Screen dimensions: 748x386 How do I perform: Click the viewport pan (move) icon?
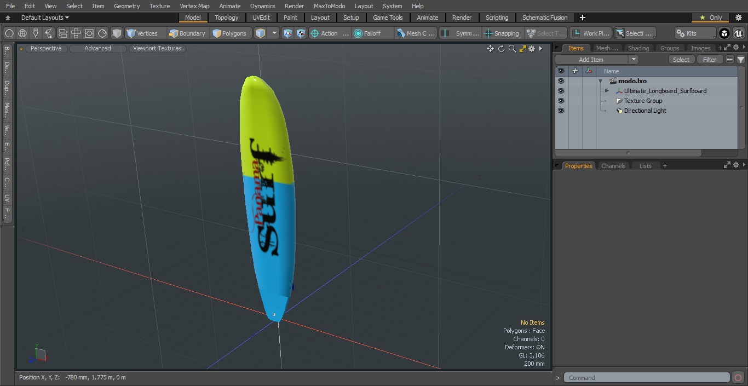[490, 49]
